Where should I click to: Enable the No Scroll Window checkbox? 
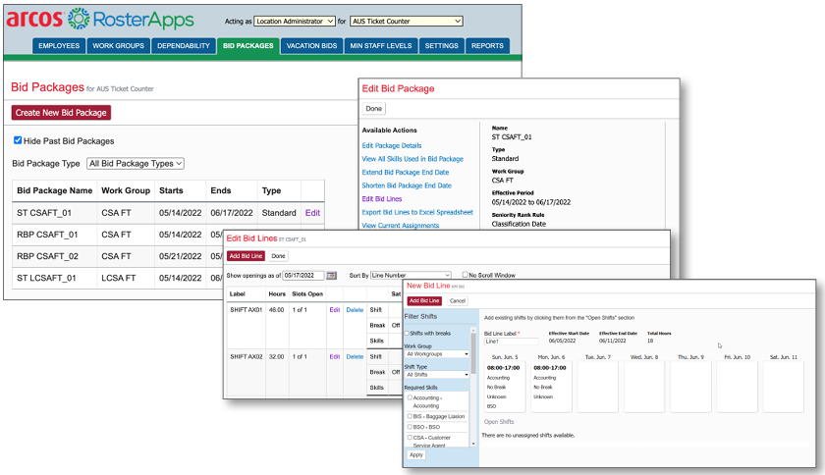[x=467, y=275]
